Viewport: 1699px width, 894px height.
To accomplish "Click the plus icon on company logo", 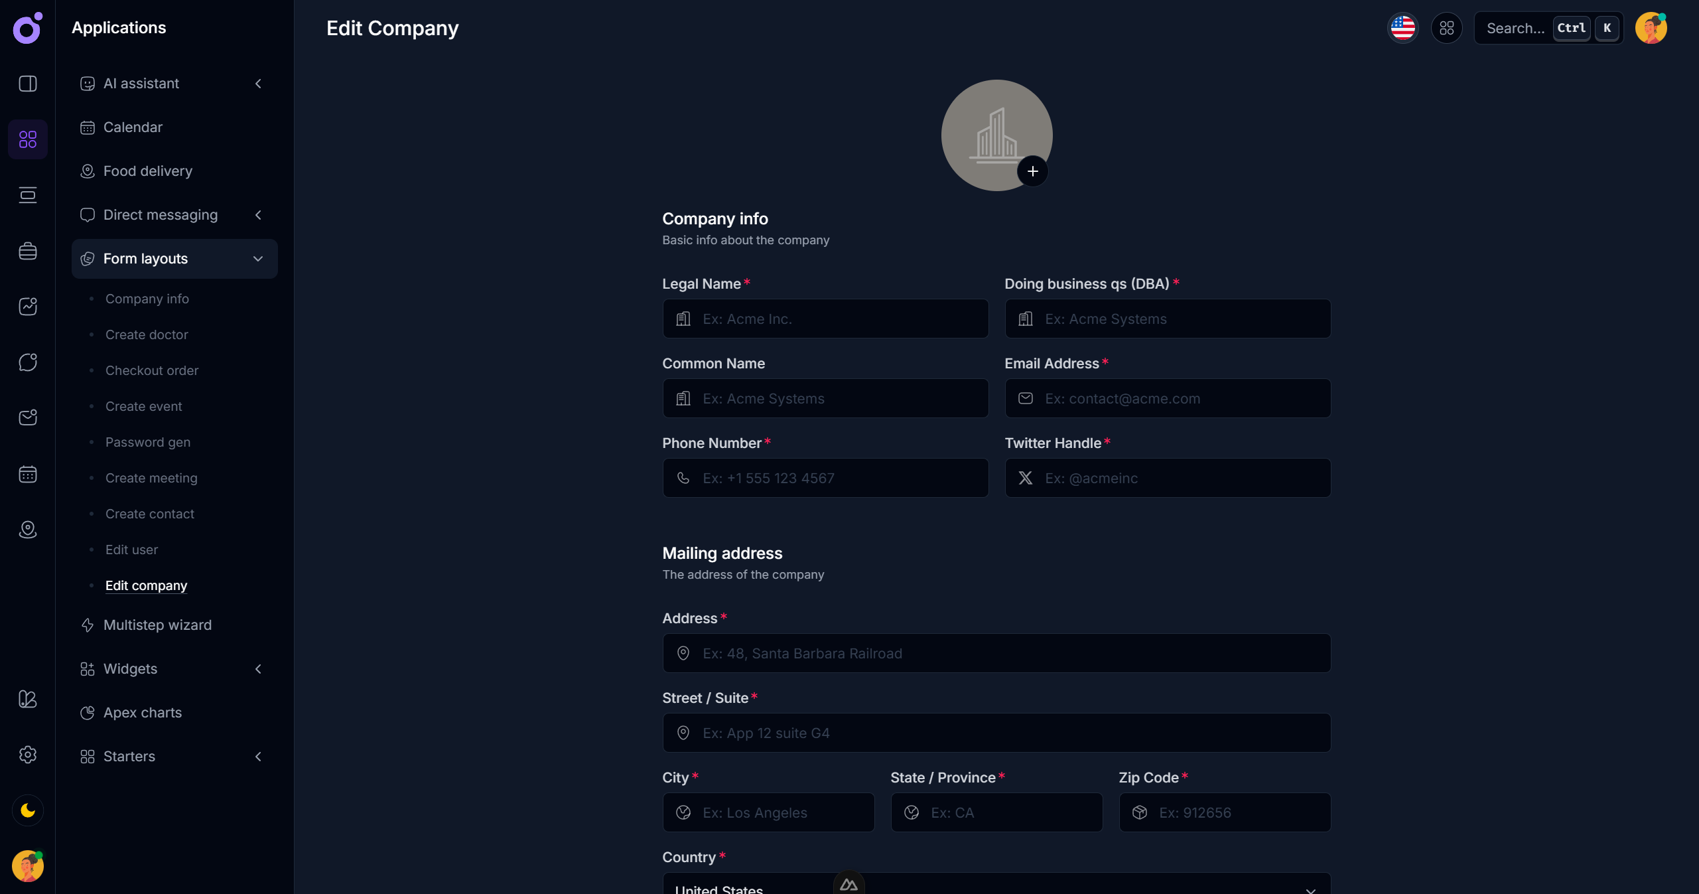I will [x=1032, y=171].
